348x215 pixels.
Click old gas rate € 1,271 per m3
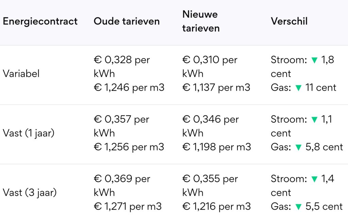click(127, 207)
